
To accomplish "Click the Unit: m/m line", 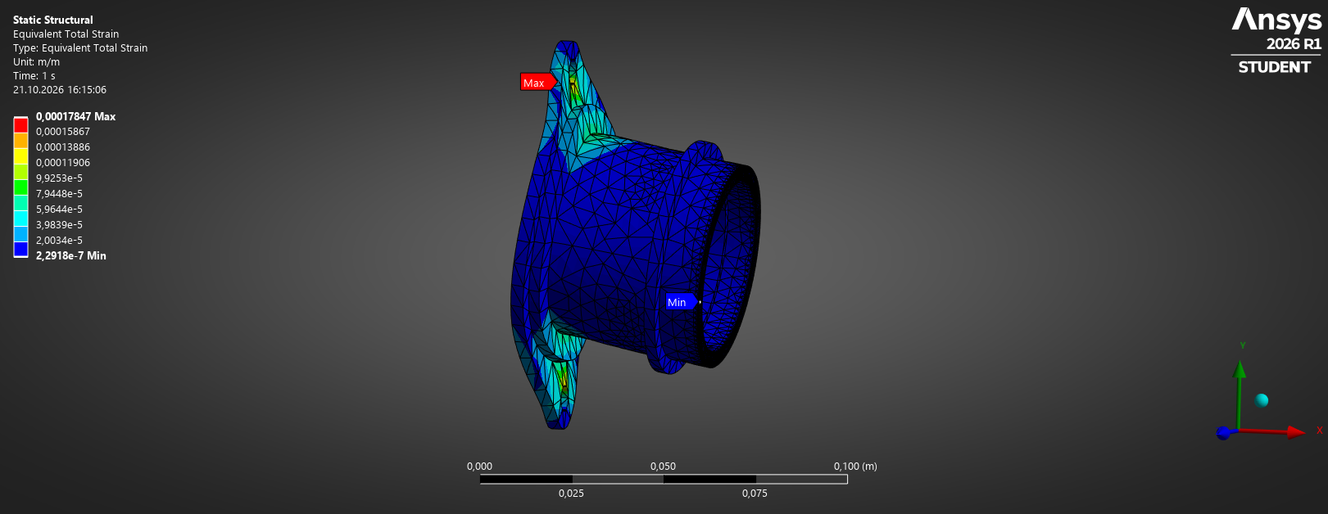I will (x=37, y=62).
